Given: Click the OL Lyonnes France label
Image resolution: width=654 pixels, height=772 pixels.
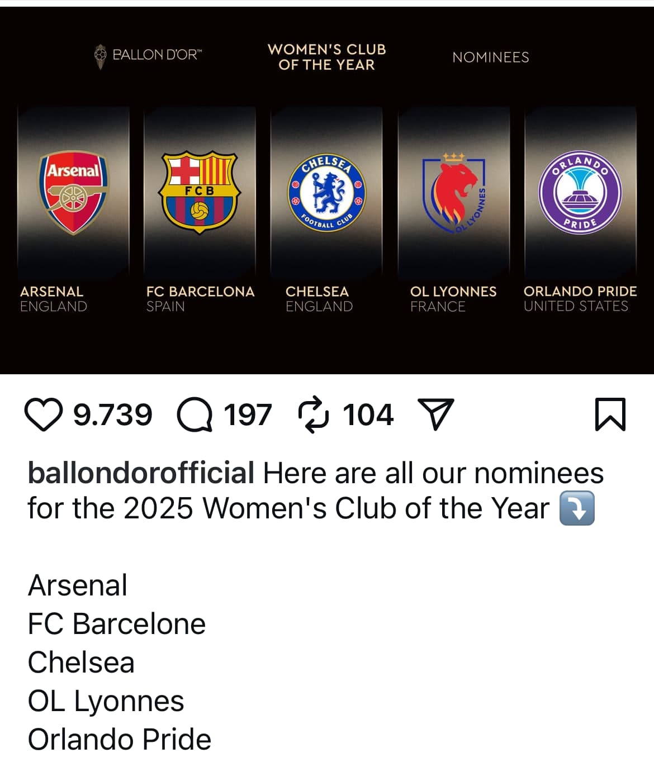Looking at the screenshot, I should 453,298.
